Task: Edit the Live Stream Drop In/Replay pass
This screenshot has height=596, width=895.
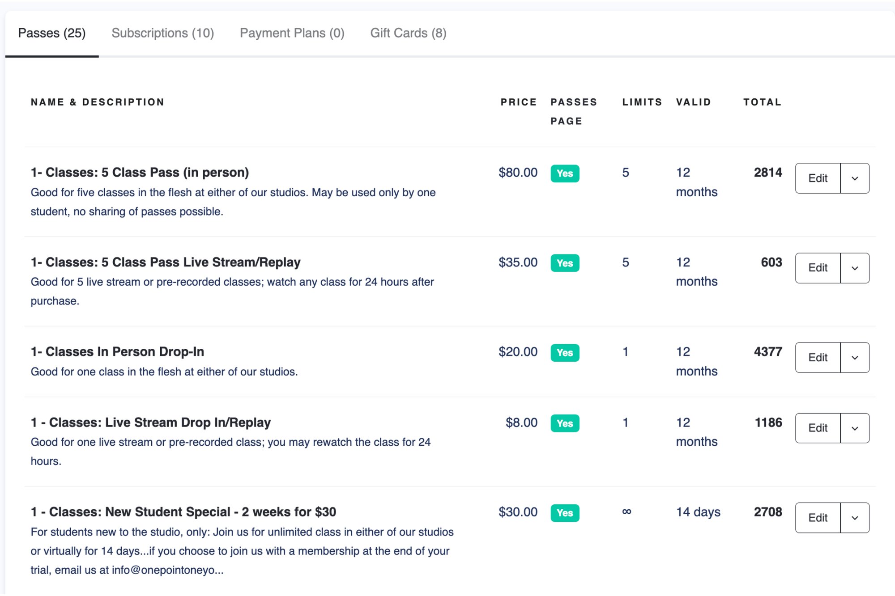Action: (818, 428)
